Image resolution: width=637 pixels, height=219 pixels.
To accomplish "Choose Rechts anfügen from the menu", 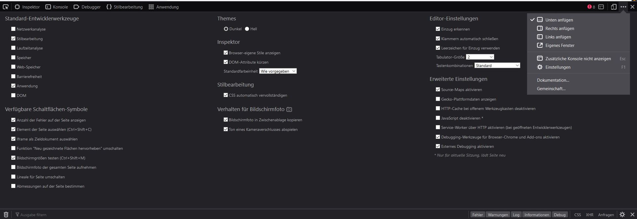I will [x=559, y=28].
